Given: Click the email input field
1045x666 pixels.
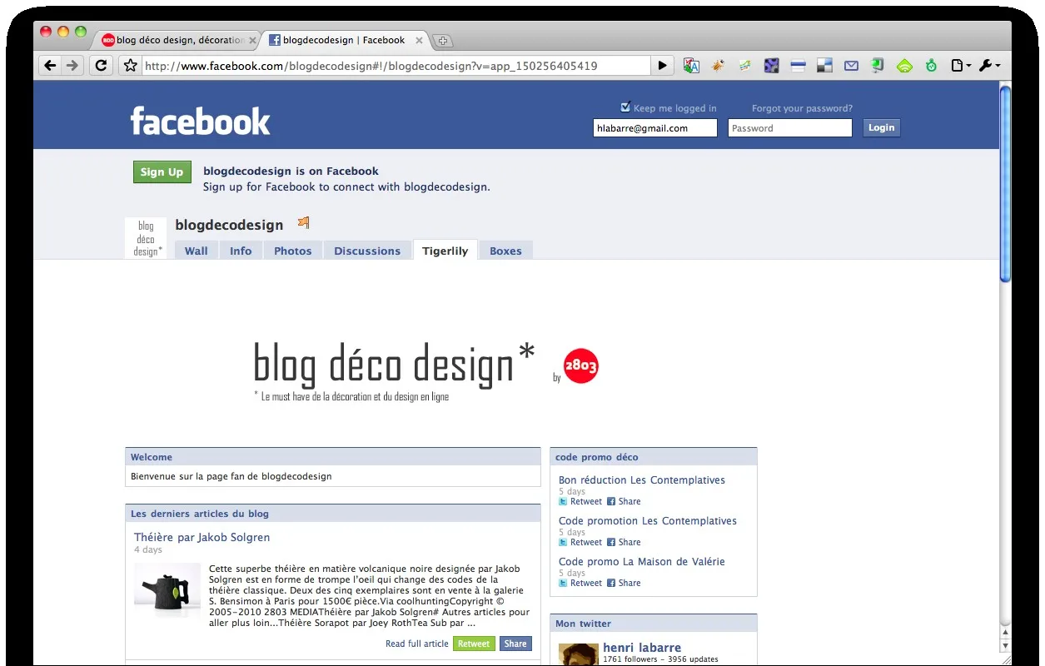Looking at the screenshot, I should click(x=654, y=128).
